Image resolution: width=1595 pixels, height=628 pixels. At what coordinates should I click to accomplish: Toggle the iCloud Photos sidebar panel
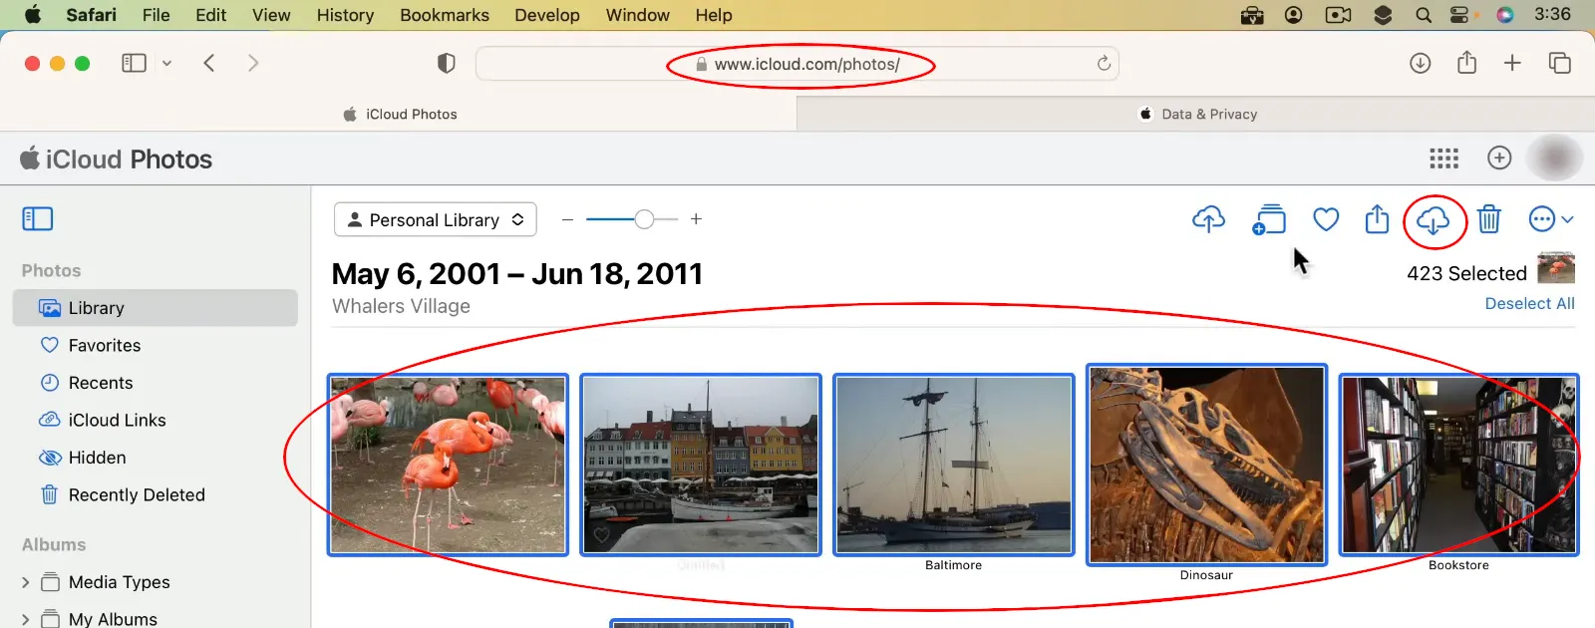click(x=38, y=219)
